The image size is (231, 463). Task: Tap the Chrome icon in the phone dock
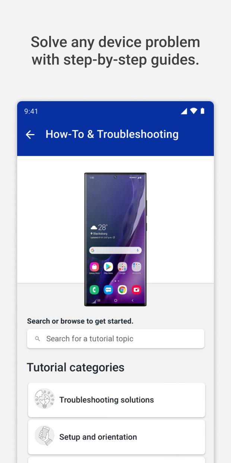click(122, 289)
